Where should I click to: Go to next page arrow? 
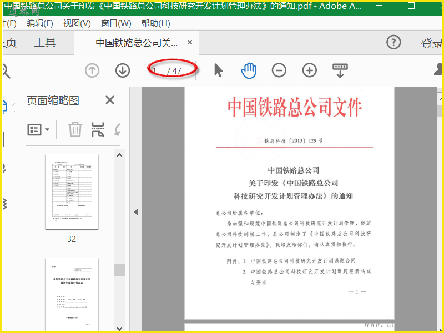click(123, 70)
